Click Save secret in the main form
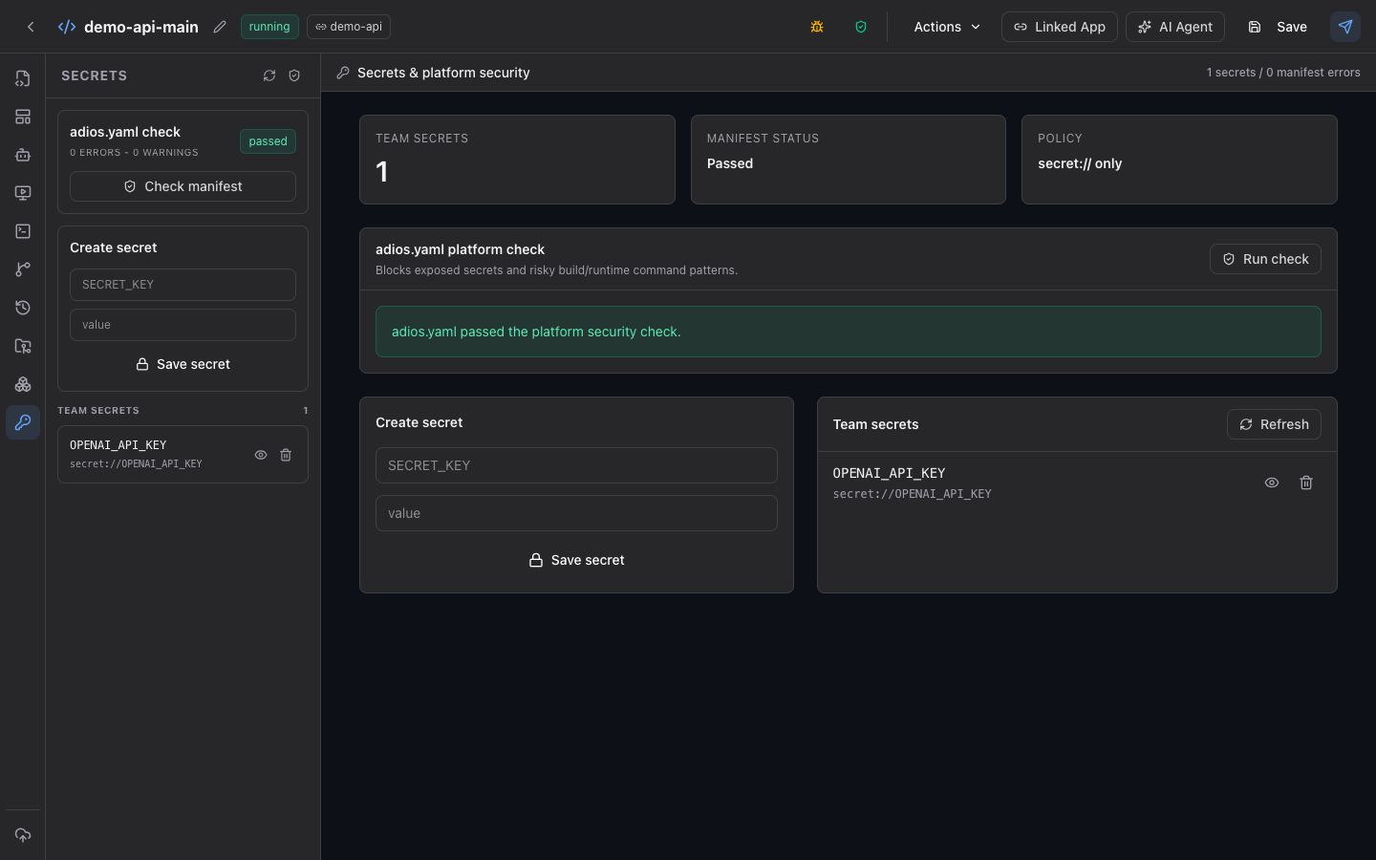Image resolution: width=1376 pixels, height=860 pixels. [x=576, y=560]
